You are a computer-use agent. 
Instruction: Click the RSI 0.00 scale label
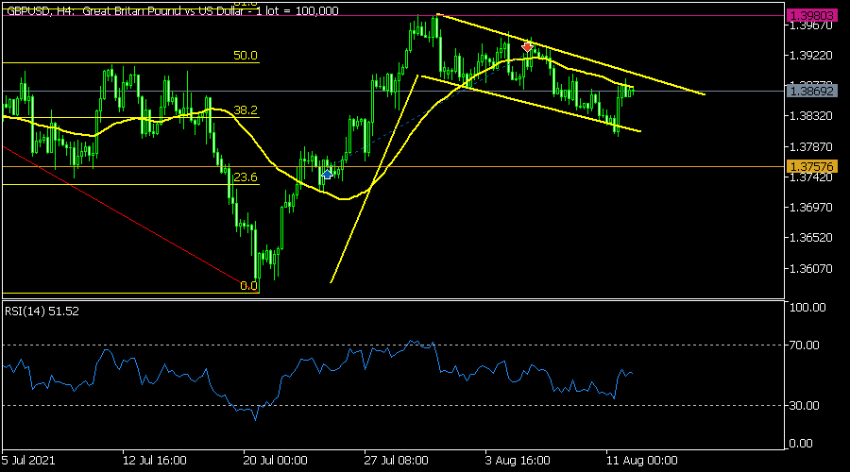coord(801,444)
